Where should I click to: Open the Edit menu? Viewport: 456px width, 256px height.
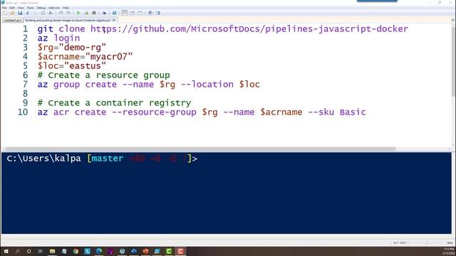[x=12, y=8]
